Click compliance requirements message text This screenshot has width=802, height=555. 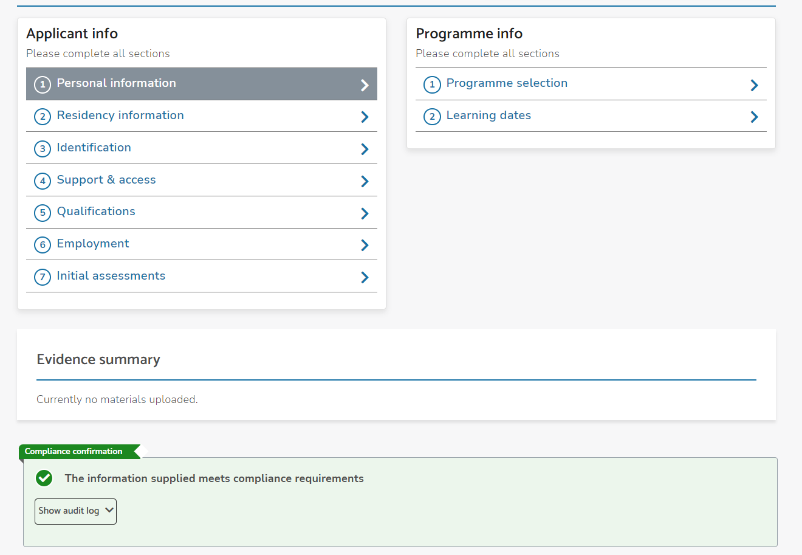214,478
